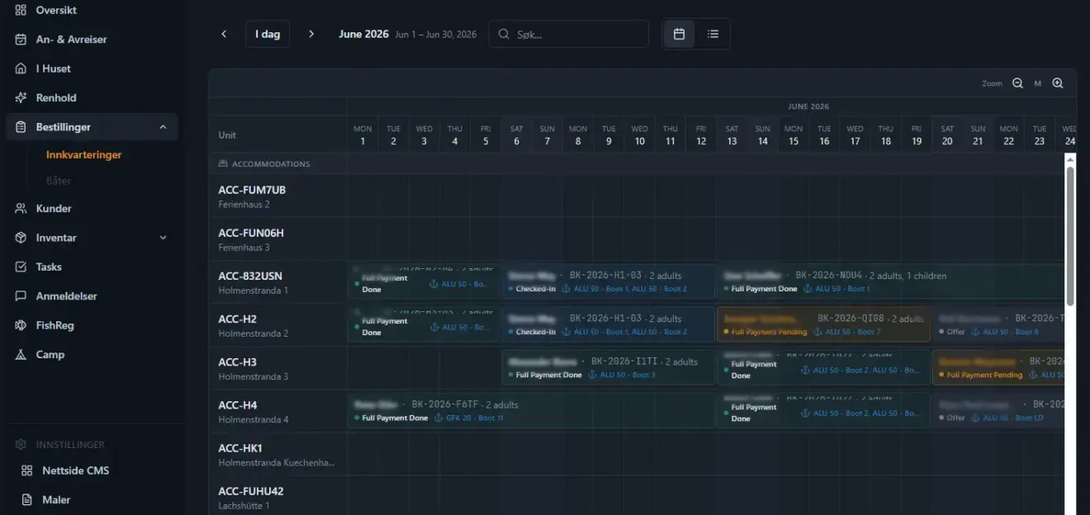1090x515 pixels.
Task: Open the Kunder people icon
Action: [21, 209]
